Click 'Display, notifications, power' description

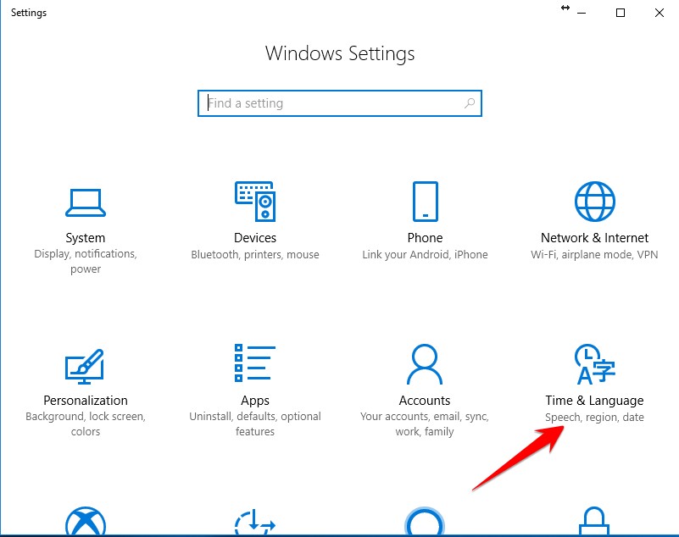tap(86, 262)
